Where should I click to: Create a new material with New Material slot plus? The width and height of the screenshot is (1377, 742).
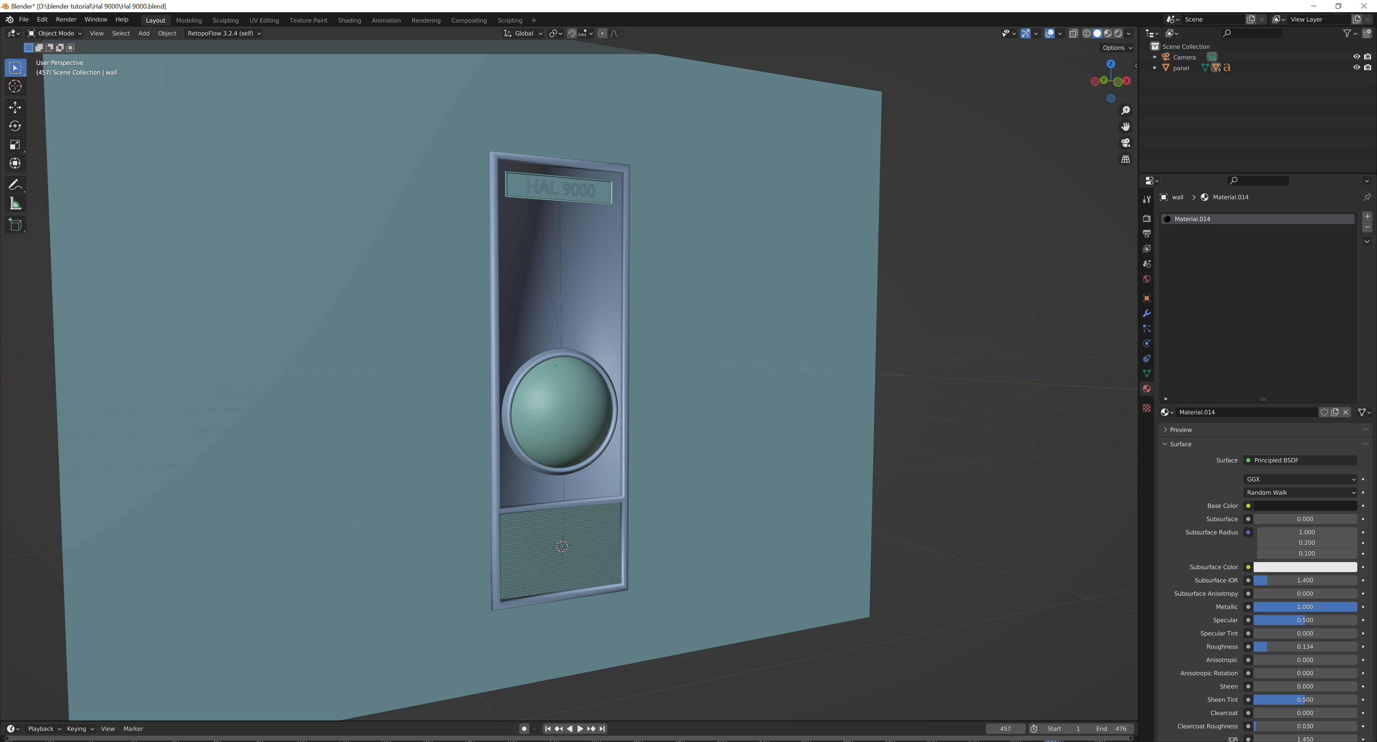[1367, 217]
